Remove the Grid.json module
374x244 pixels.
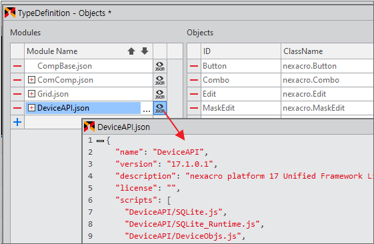coord(17,94)
